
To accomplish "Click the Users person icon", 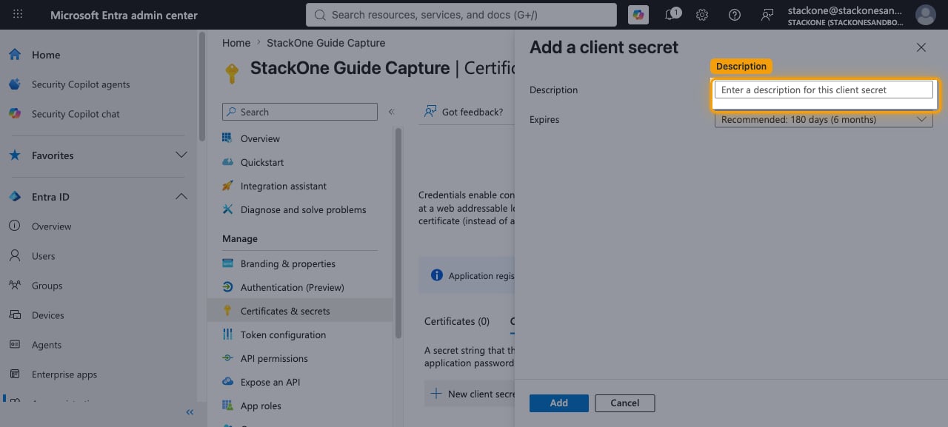I will [14, 256].
